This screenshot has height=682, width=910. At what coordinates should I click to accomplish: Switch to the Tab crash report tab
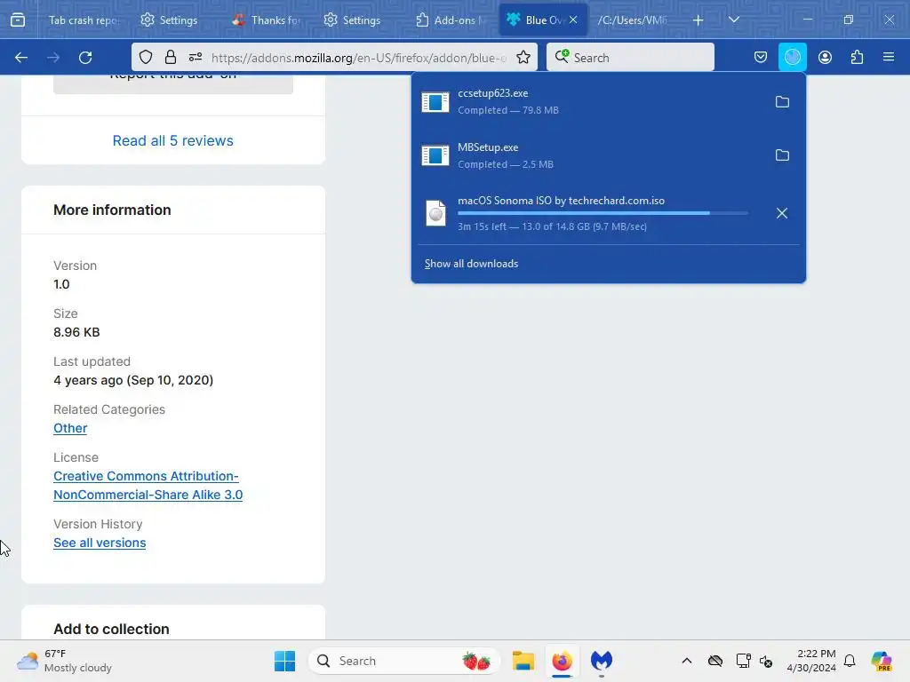(83, 20)
